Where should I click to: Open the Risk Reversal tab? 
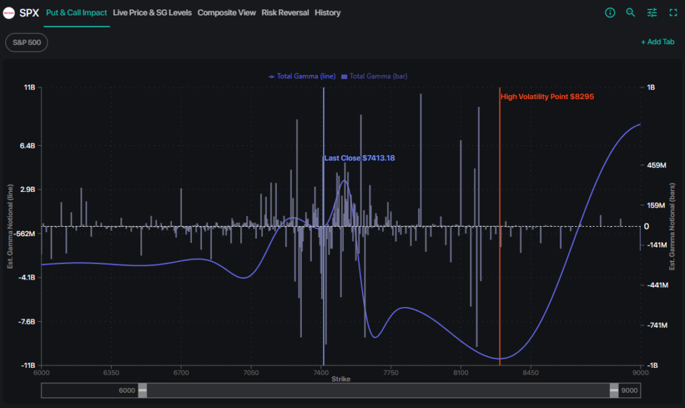[x=285, y=13]
